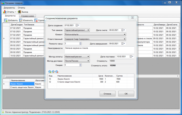182x115 pixels.
Task: Open the Отчеты toolbar button with chart icon
Action: point(10,12)
